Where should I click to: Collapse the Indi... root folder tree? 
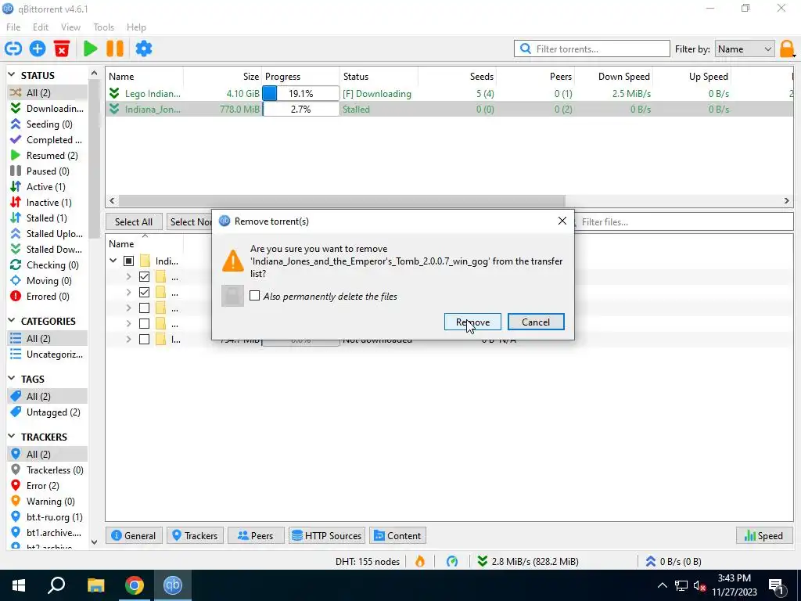[113, 261]
